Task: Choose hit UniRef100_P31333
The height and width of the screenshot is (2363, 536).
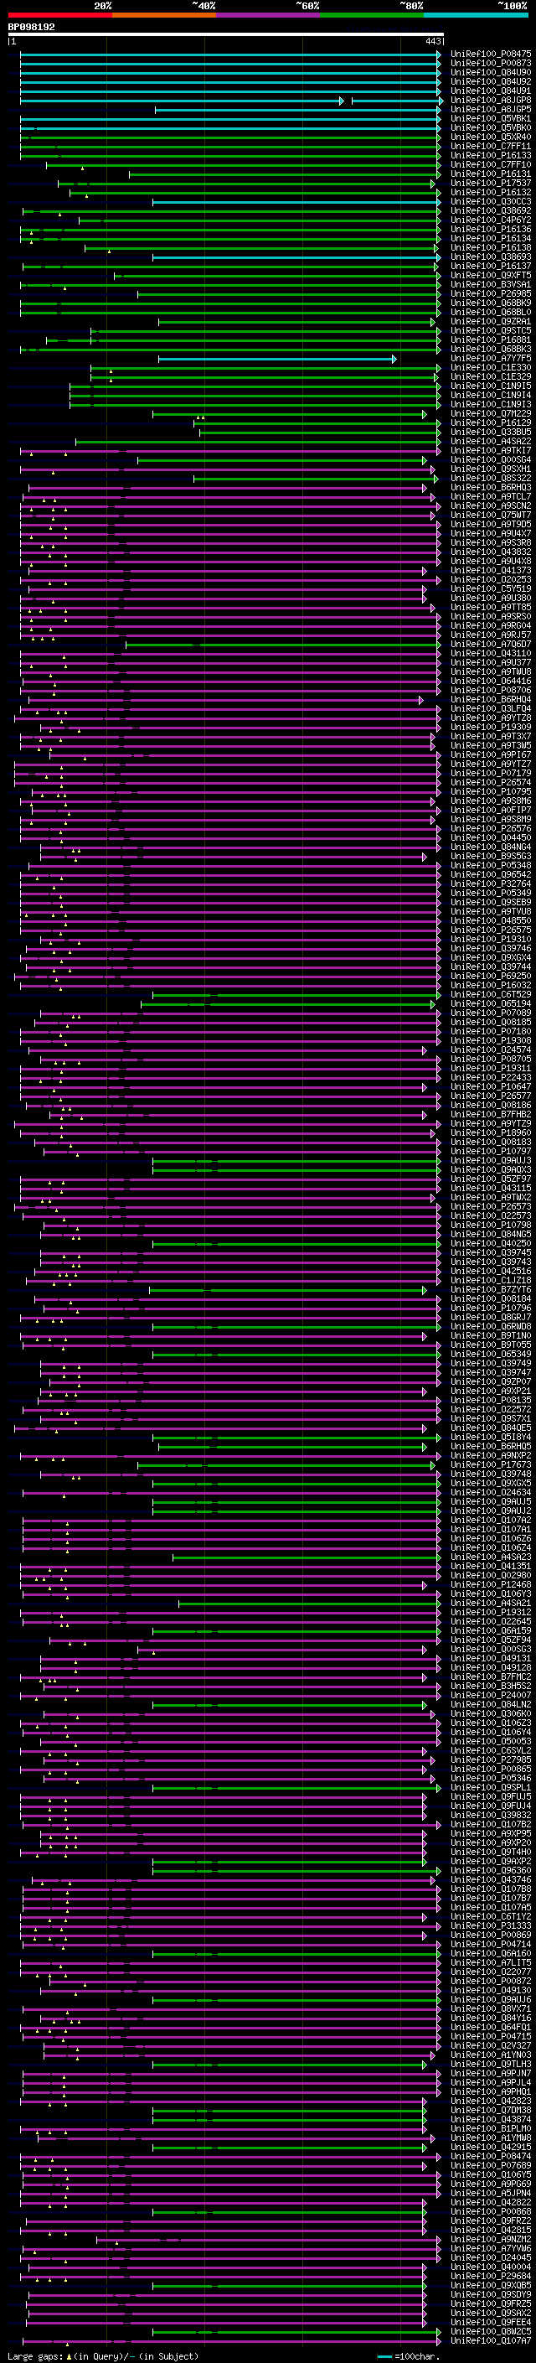Action: [490, 1925]
